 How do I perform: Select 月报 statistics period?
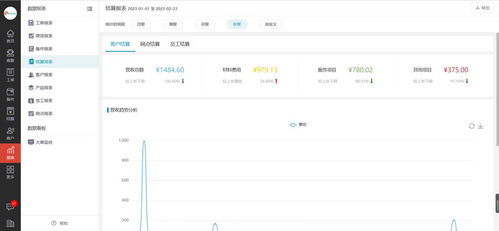(x=205, y=24)
